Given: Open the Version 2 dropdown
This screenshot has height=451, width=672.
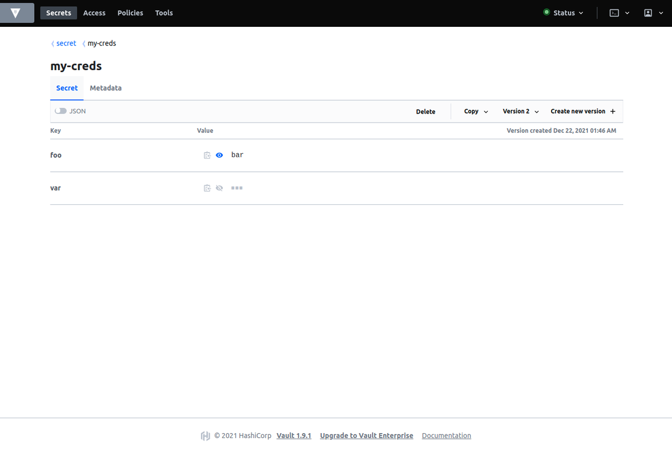Looking at the screenshot, I should pos(521,111).
